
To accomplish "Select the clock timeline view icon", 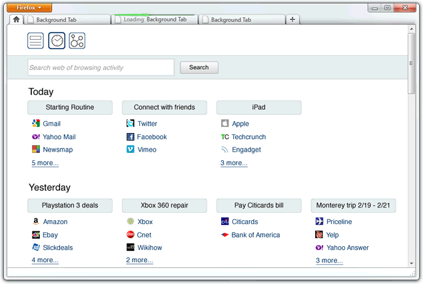I will click(x=57, y=41).
